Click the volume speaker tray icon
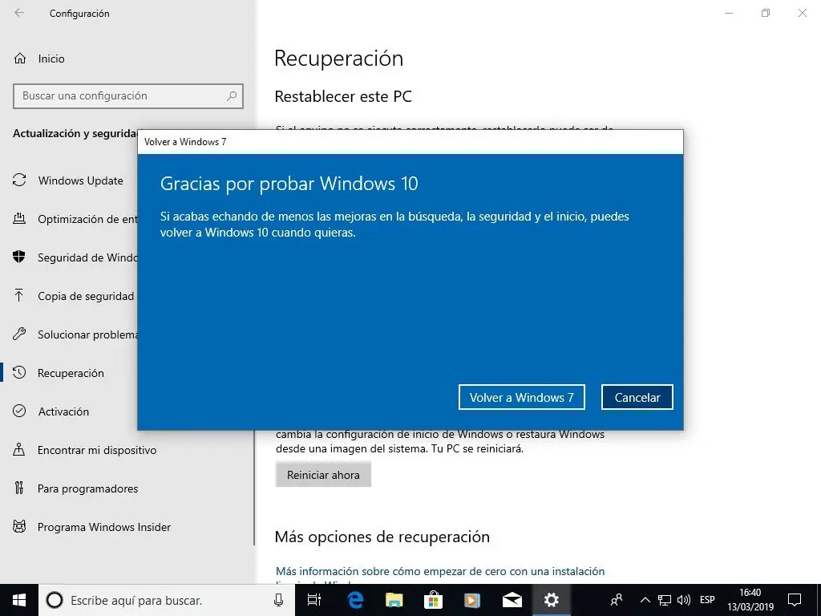The height and width of the screenshot is (616, 821). click(x=684, y=600)
